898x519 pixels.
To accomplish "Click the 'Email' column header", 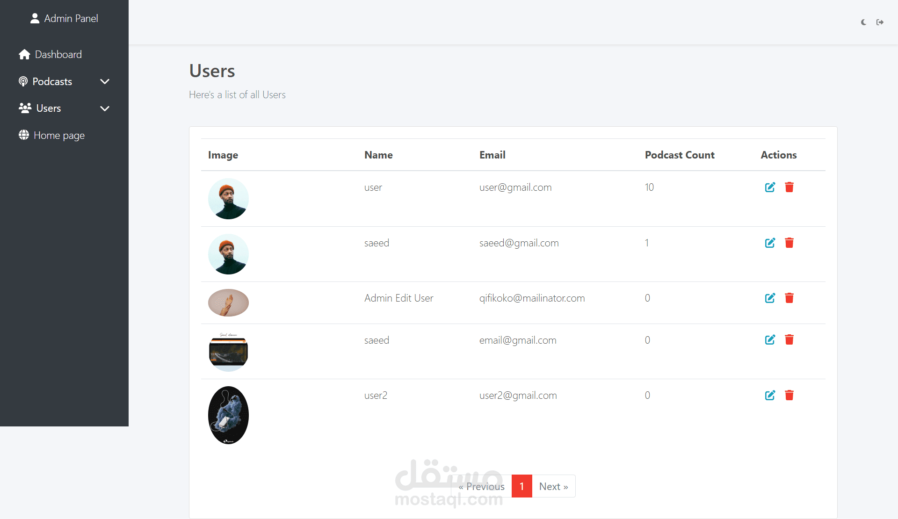I will pos(492,155).
